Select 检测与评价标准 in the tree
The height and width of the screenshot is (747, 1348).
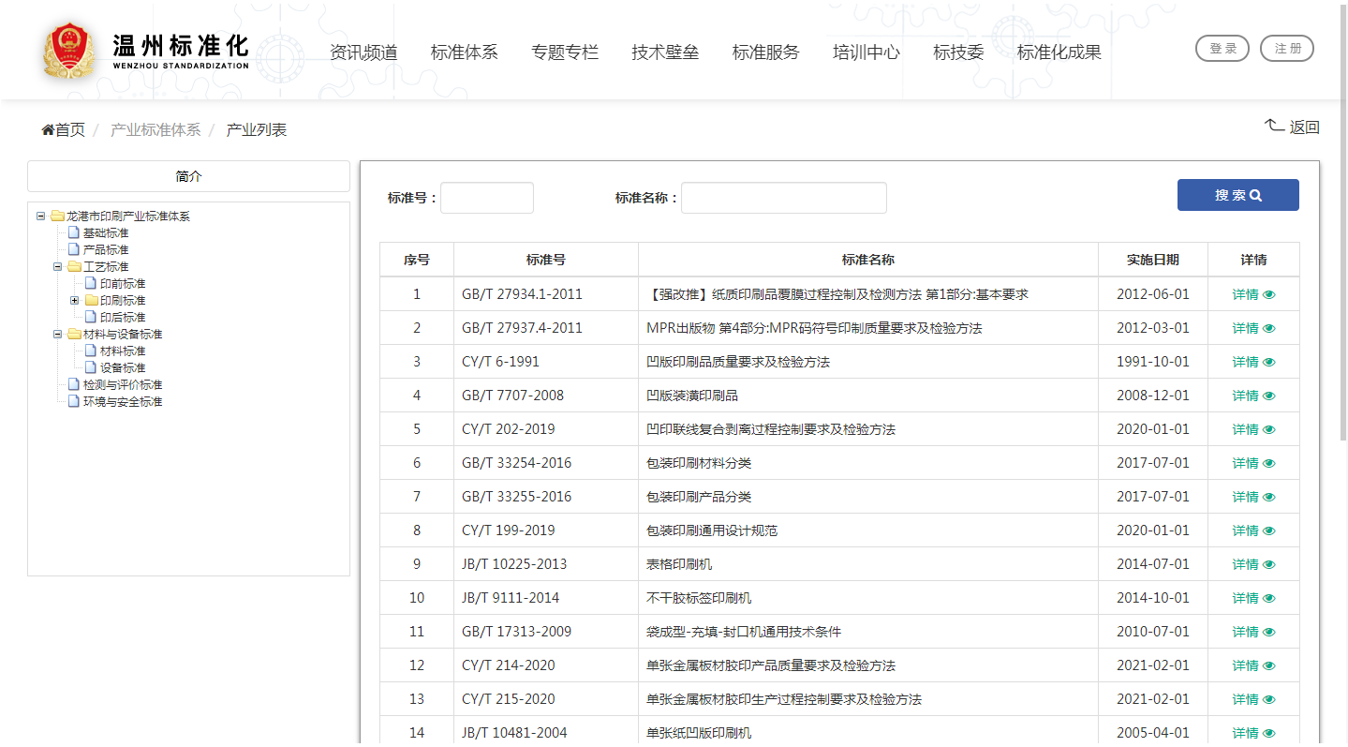point(123,385)
